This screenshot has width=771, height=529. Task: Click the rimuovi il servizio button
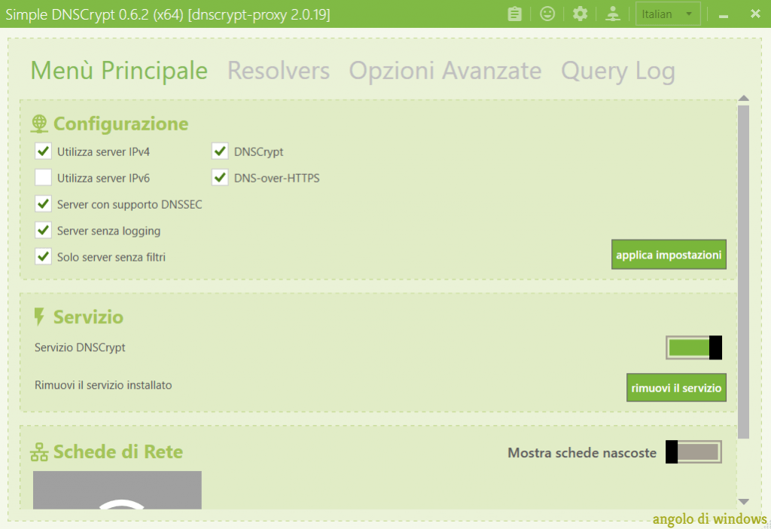[676, 388]
